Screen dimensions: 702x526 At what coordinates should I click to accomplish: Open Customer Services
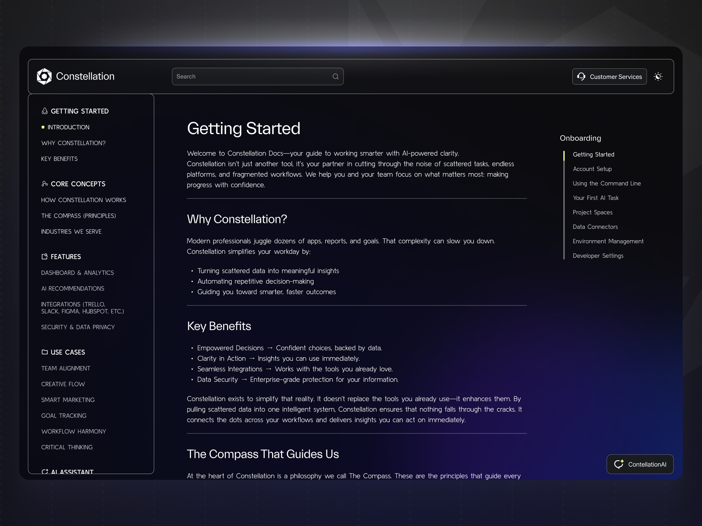point(609,76)
